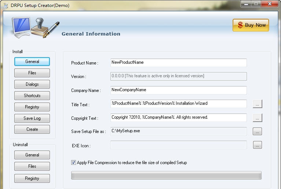Viewport: 281px width, 189px height.
Task: Toggle Apply File Compression checkbox
Action: (73, 163)
